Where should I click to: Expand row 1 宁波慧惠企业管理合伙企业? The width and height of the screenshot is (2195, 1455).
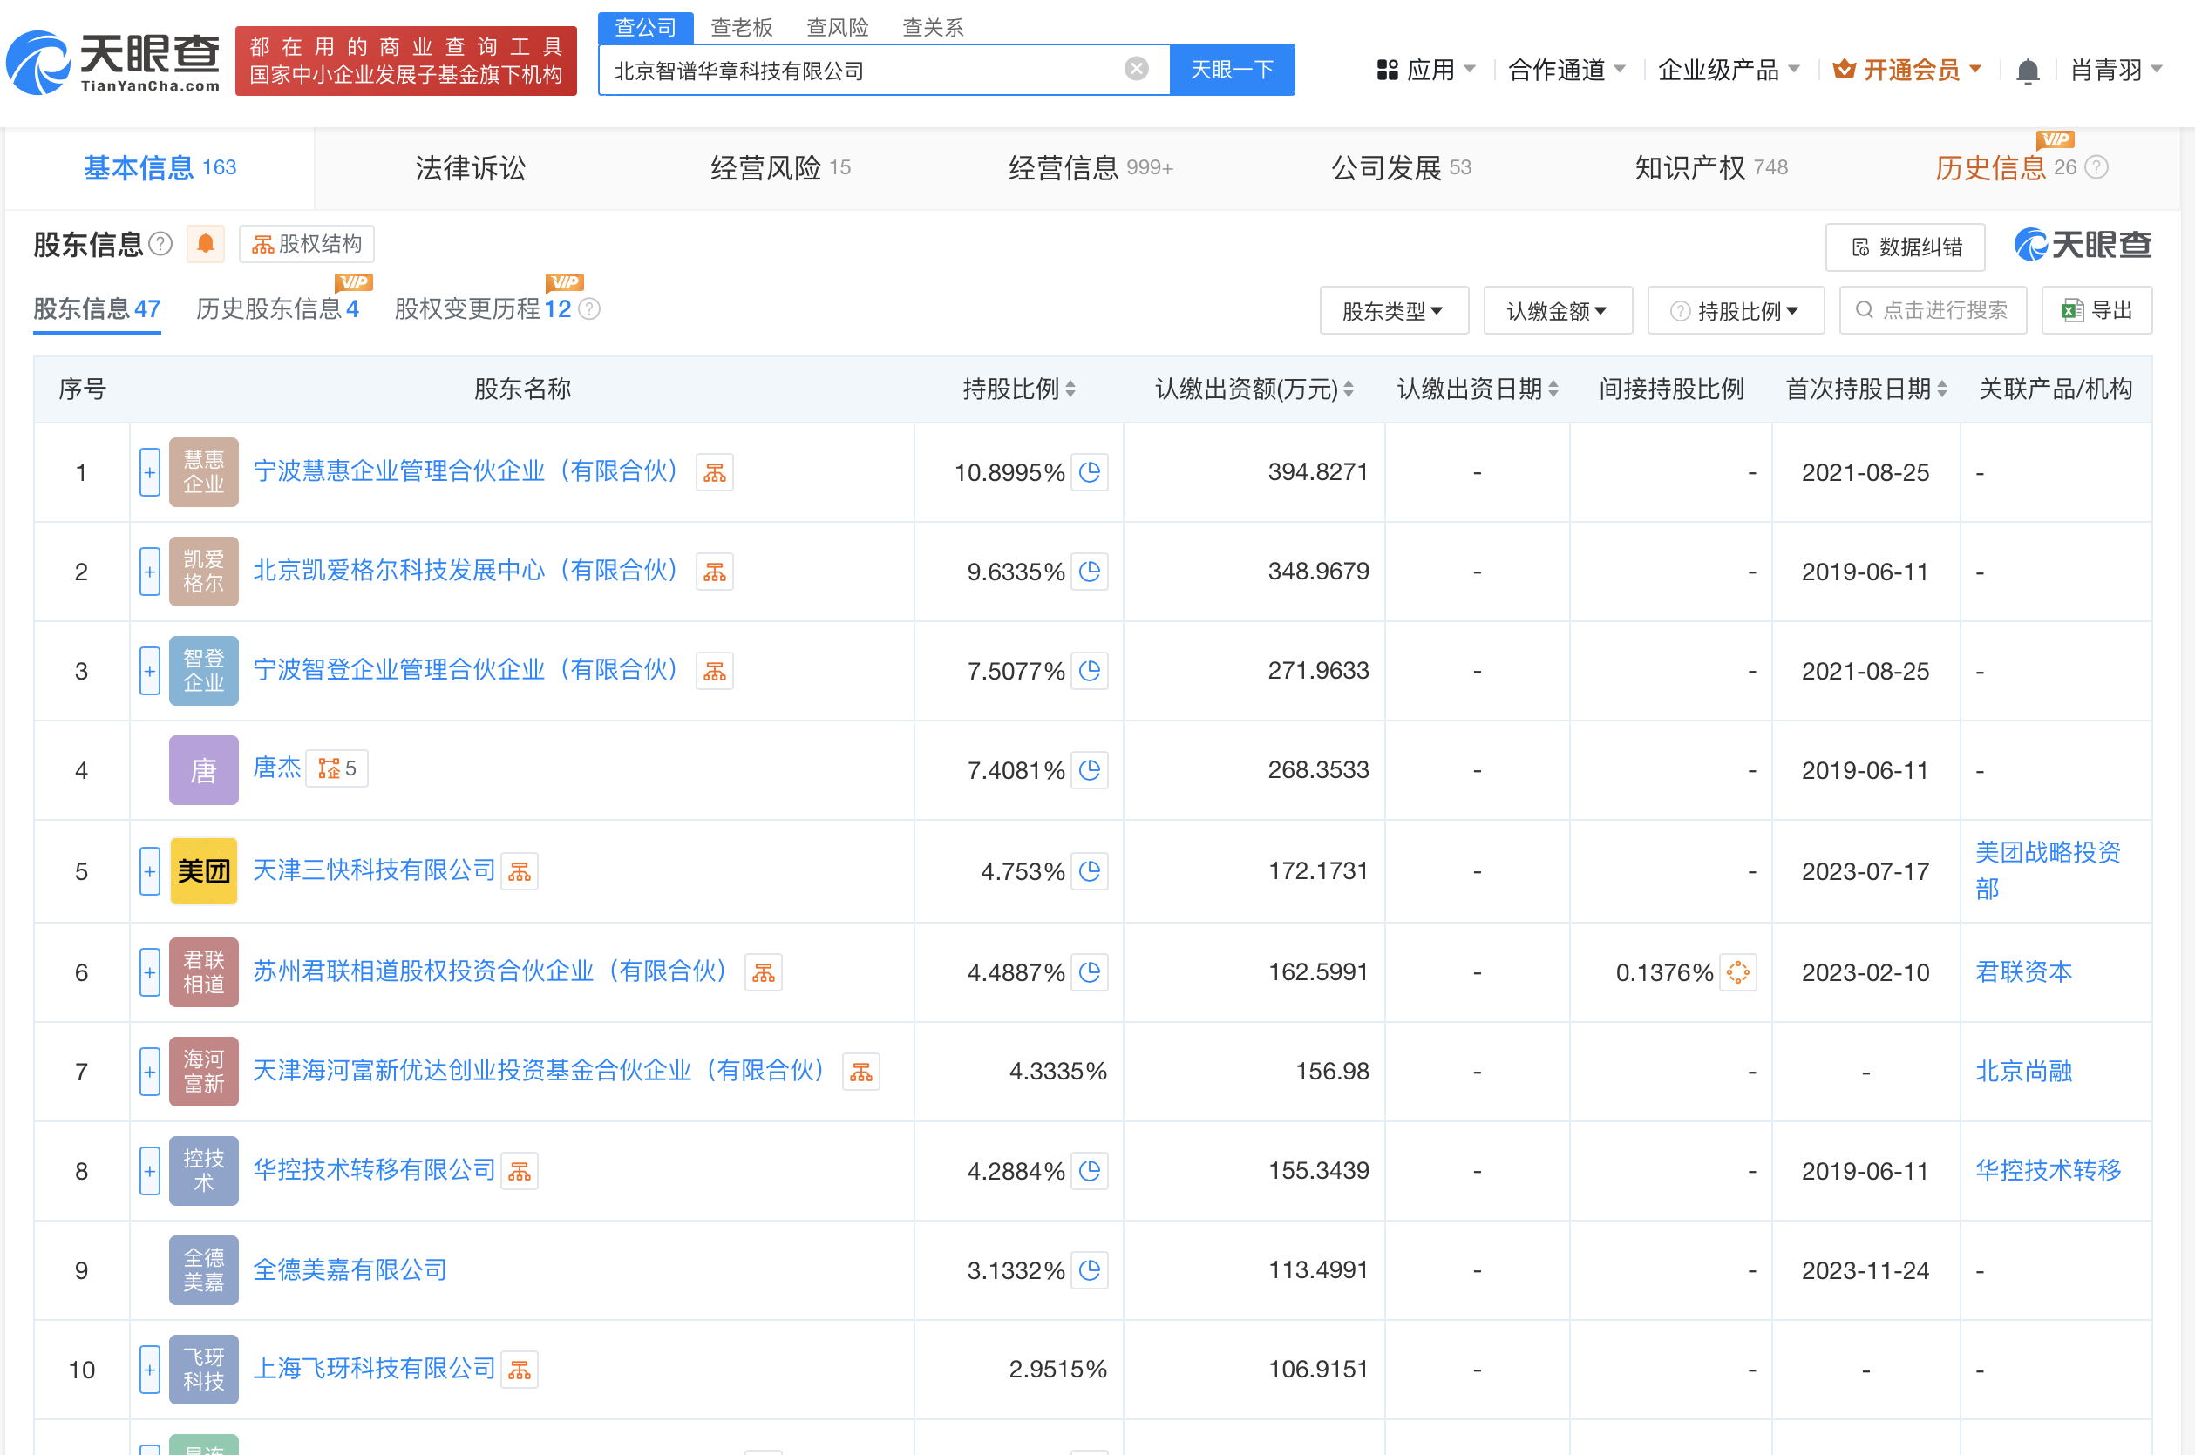pos(149,472)
